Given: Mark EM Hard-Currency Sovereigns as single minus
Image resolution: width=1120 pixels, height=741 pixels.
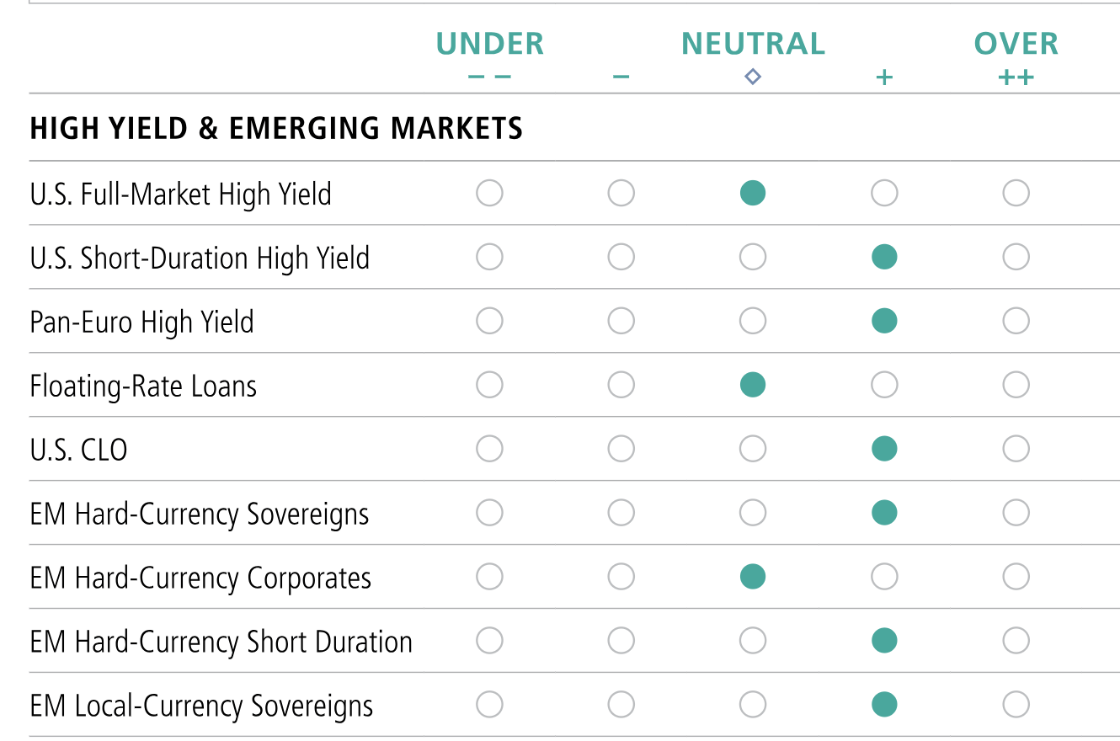Looking at the screenshot, I should tap(621, 513).
